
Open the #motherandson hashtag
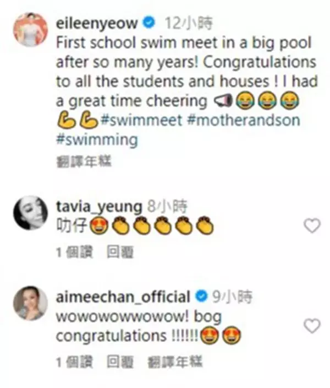244,120
